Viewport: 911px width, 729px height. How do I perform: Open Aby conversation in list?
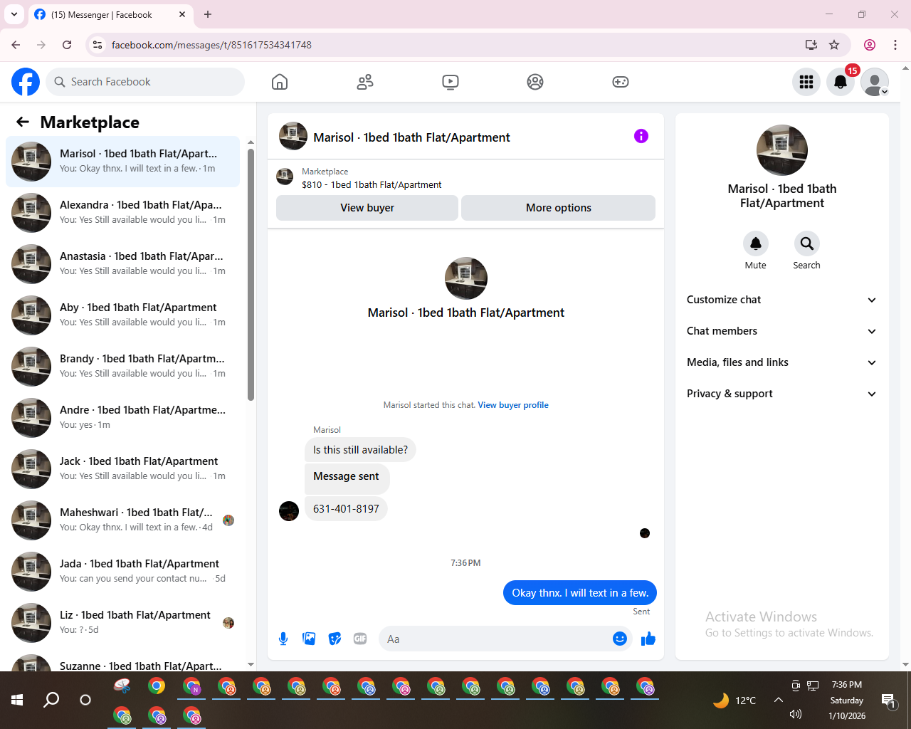(x=122, y=315)
